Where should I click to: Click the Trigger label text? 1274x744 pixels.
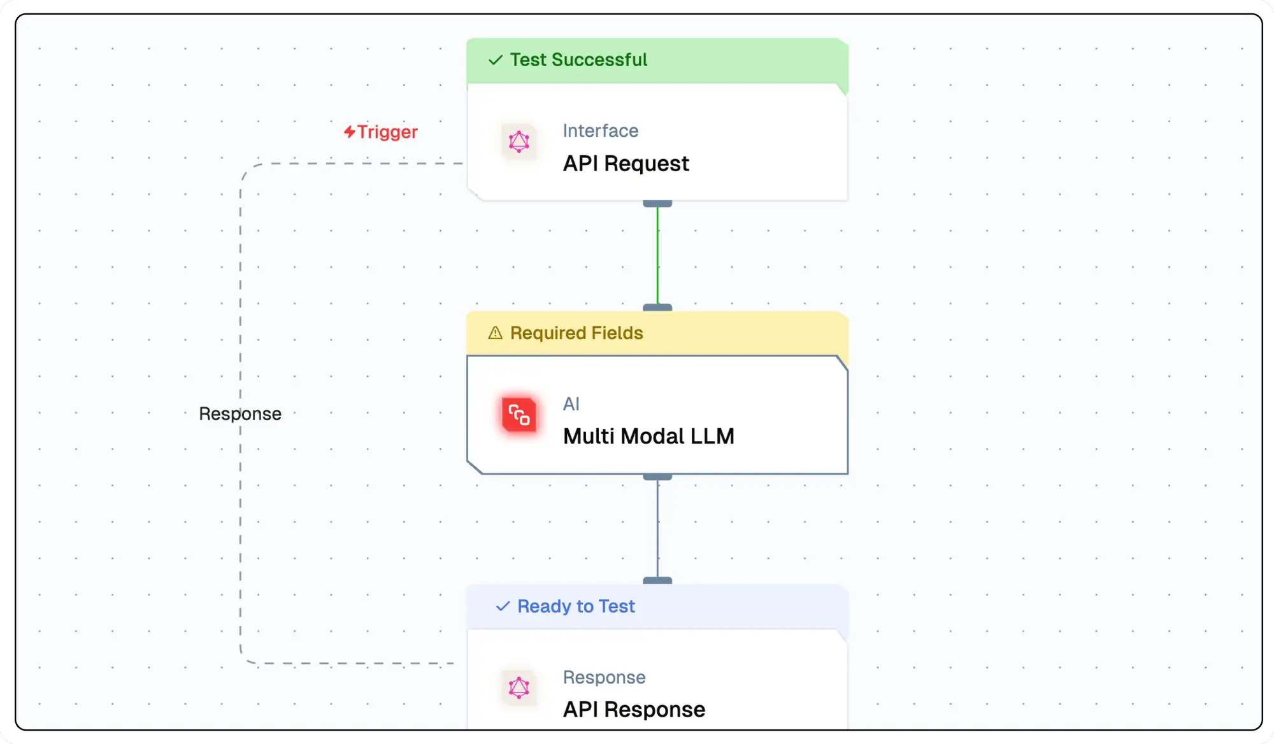387,132
